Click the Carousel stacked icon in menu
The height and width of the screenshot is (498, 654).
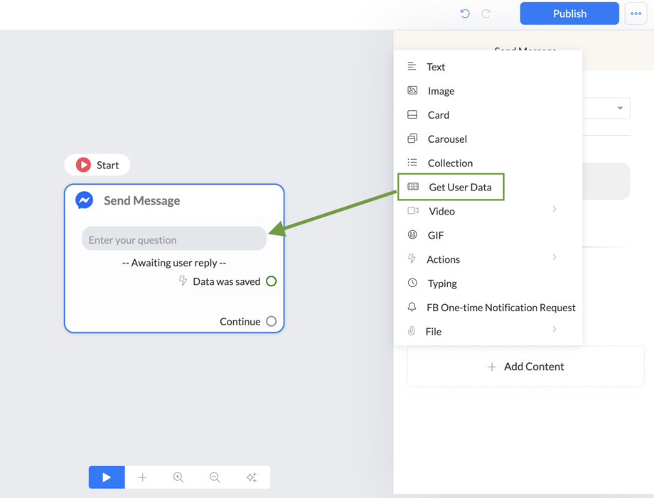[x=412, y=138]
